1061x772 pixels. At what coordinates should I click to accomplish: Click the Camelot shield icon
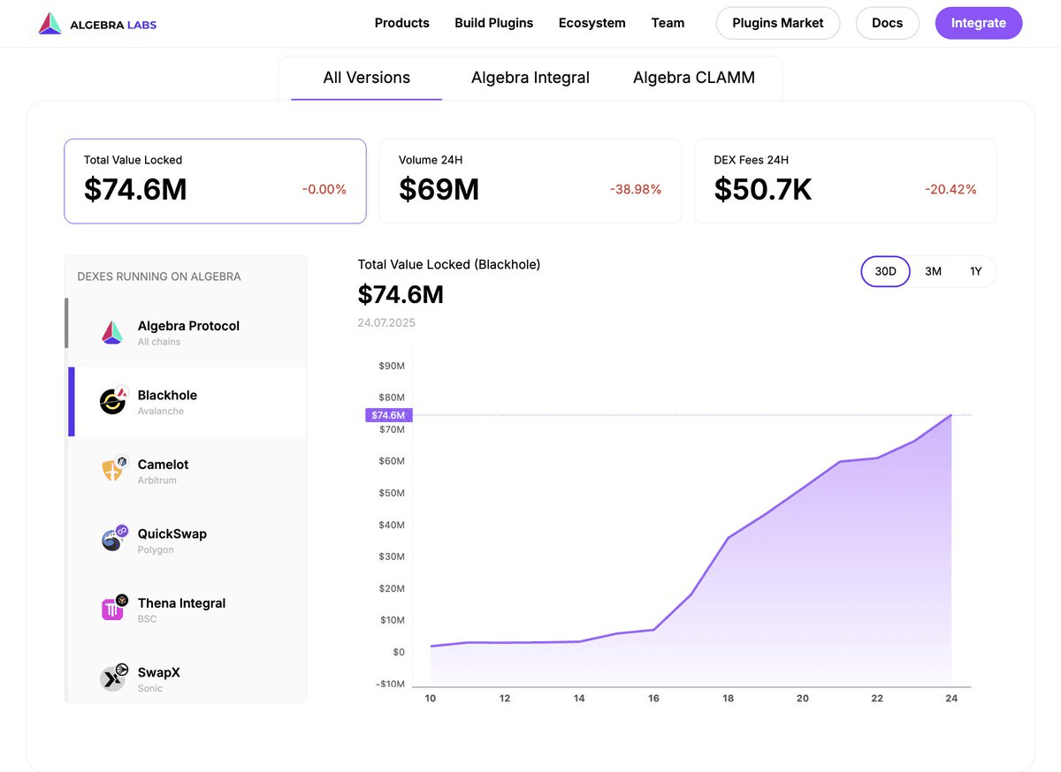click(113, 471)
